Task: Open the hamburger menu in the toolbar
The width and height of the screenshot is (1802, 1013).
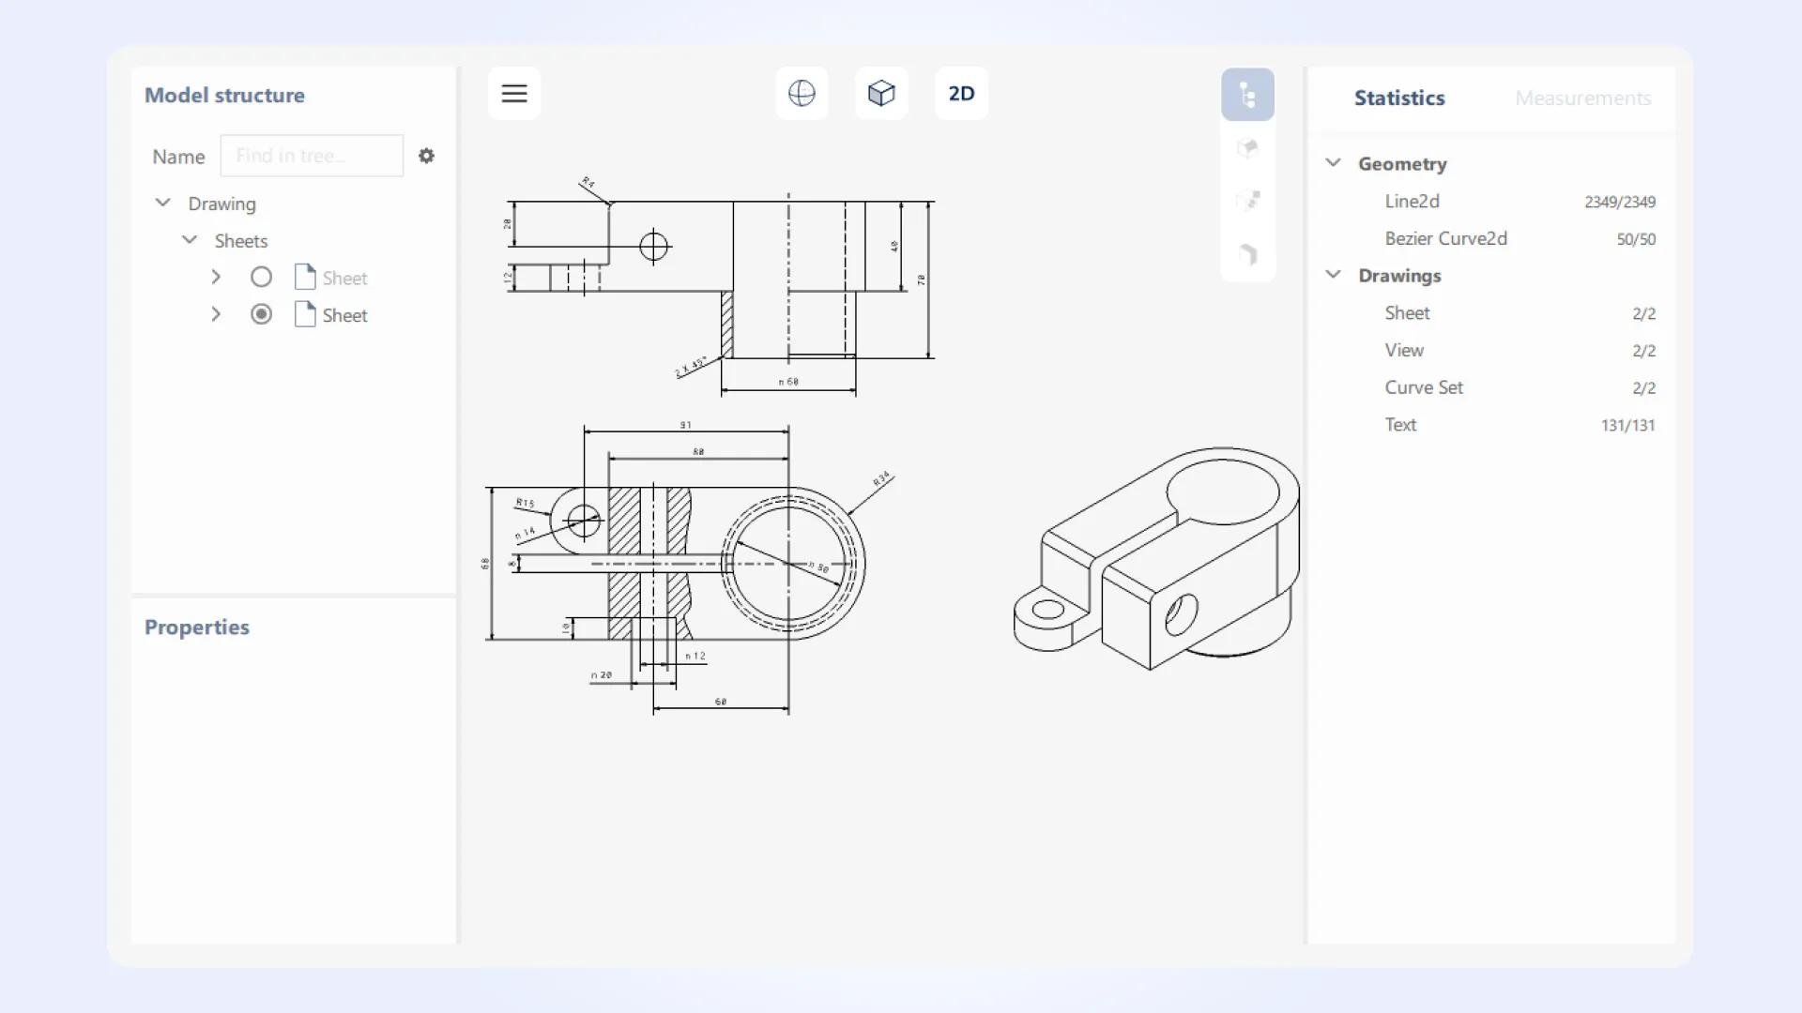Action: point(513,93)
